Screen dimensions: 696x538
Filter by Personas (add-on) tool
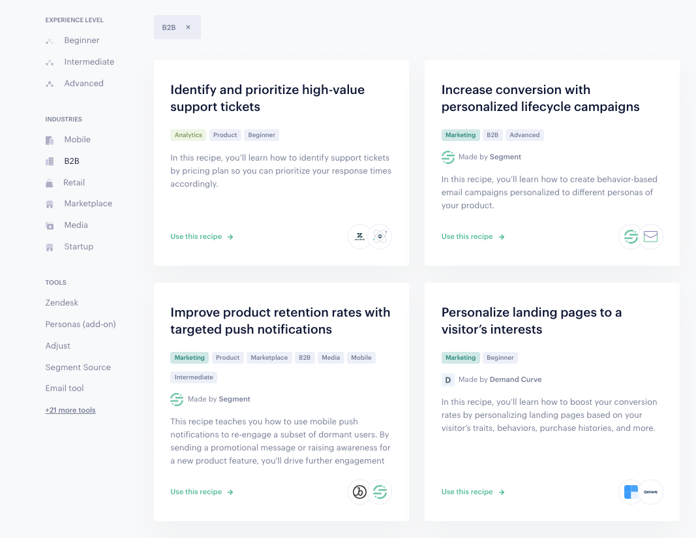80,324
